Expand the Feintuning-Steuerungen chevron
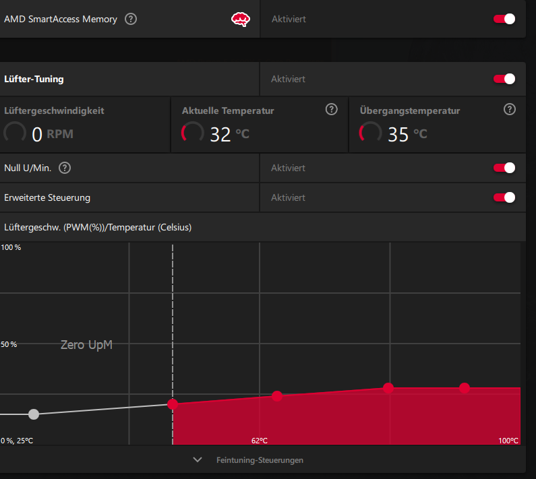 (198, 460)
